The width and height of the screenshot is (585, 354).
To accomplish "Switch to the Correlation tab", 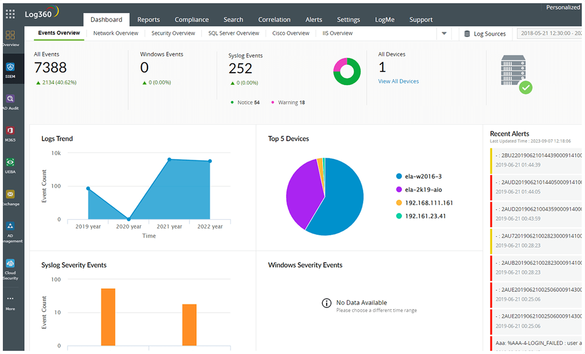I will click(274, 20).
